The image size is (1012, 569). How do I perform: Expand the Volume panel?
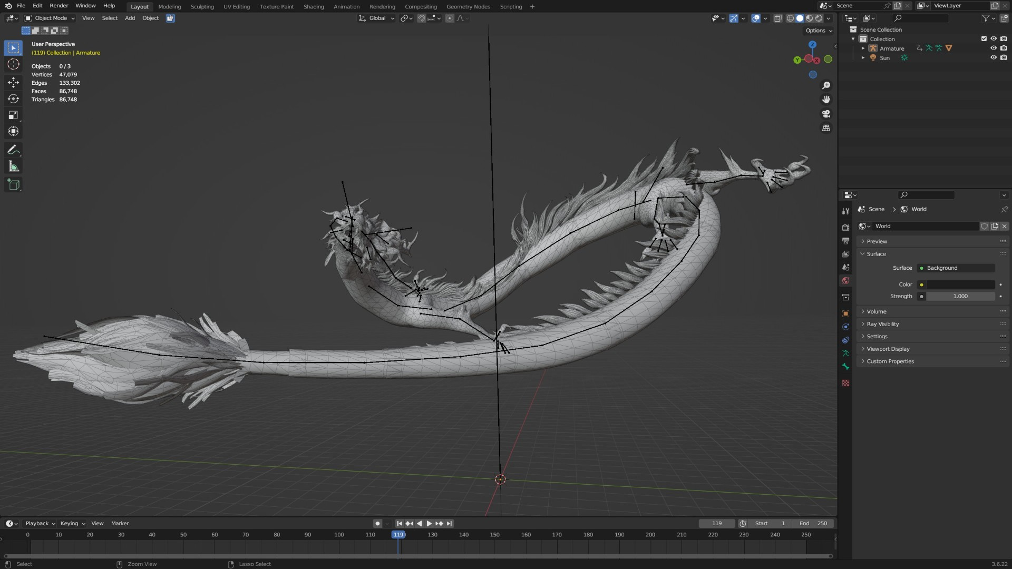932,311
